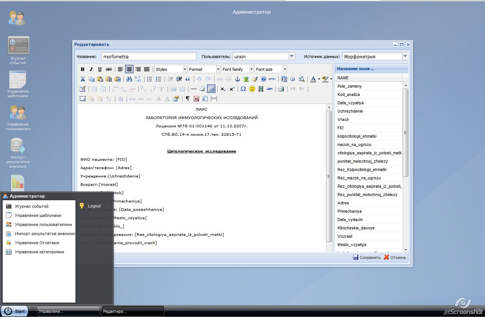This screenshot has height=317, width=485.
Task: Expand the Источник данных combo box
Action: pos(405,56)
